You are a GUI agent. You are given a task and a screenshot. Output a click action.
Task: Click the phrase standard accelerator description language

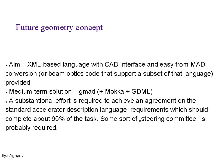66,110
